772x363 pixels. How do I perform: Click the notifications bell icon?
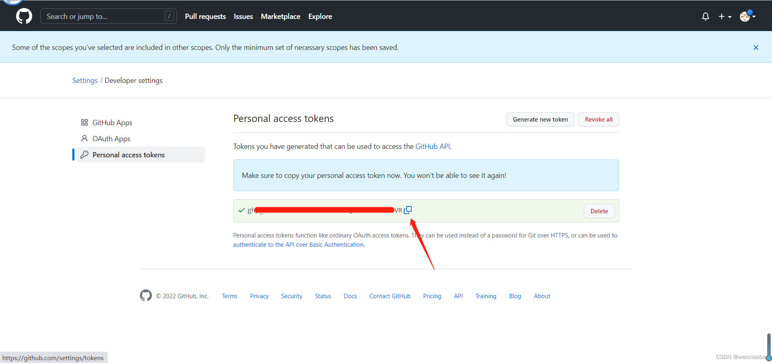click(x=706, y=16)
